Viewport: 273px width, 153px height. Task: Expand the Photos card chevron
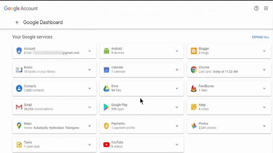tap(264, 126)
